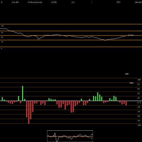Click the 'SI(TM)' header label

(x=54, y=2)
